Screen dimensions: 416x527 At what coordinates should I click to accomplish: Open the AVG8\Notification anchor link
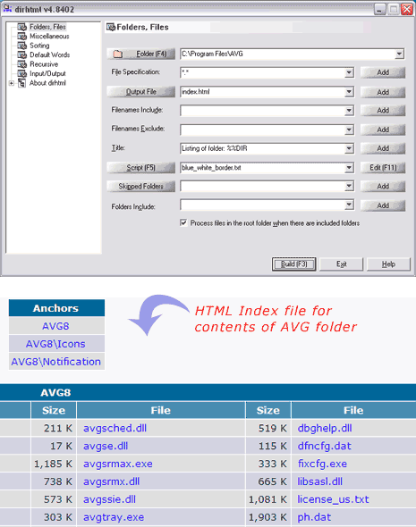click(x=55, y=362)
